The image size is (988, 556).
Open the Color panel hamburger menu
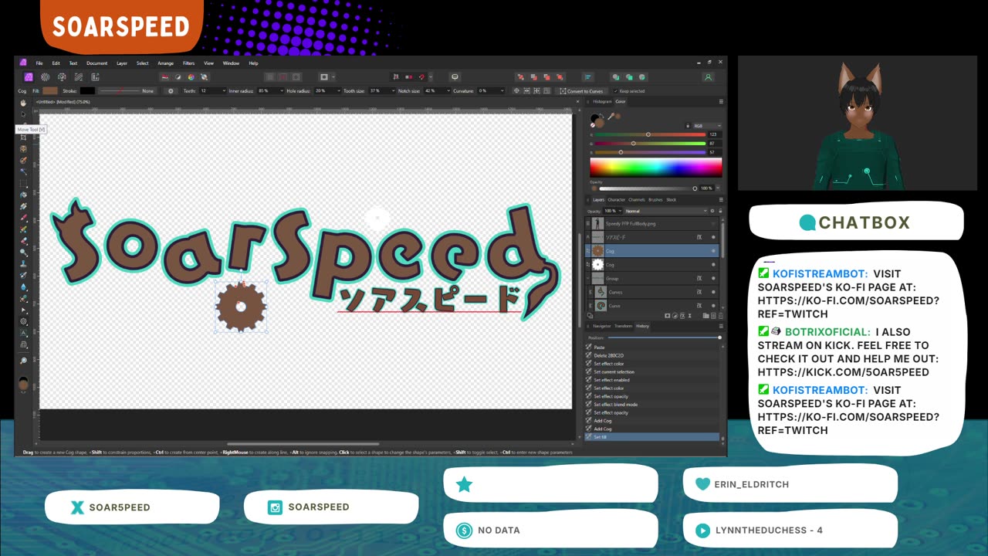point(722,101)
